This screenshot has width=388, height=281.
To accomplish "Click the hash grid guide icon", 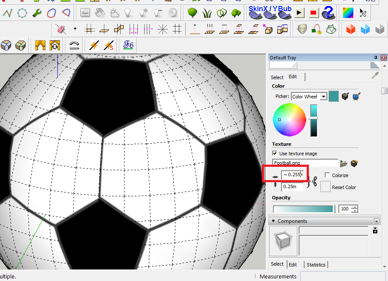I will click(x=177, y=29).
